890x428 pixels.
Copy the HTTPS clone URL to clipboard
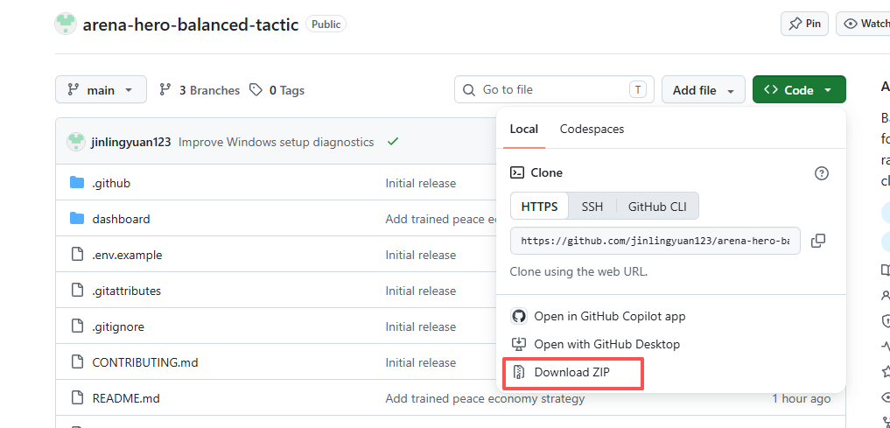click(818, 241)
